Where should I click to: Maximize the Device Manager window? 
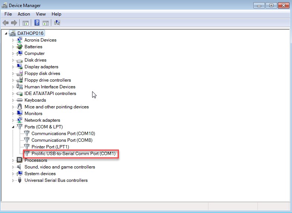coord(271,6)
